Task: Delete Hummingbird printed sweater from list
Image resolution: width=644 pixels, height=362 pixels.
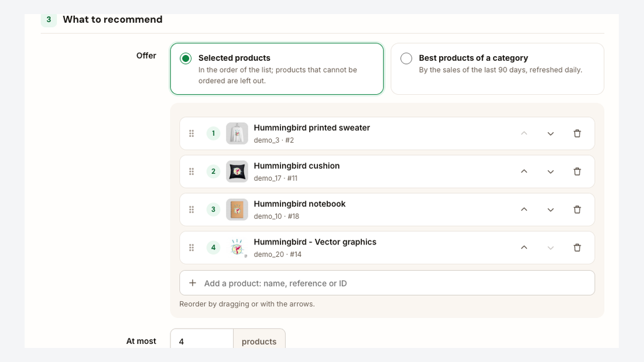Action: tap(577, 133)
